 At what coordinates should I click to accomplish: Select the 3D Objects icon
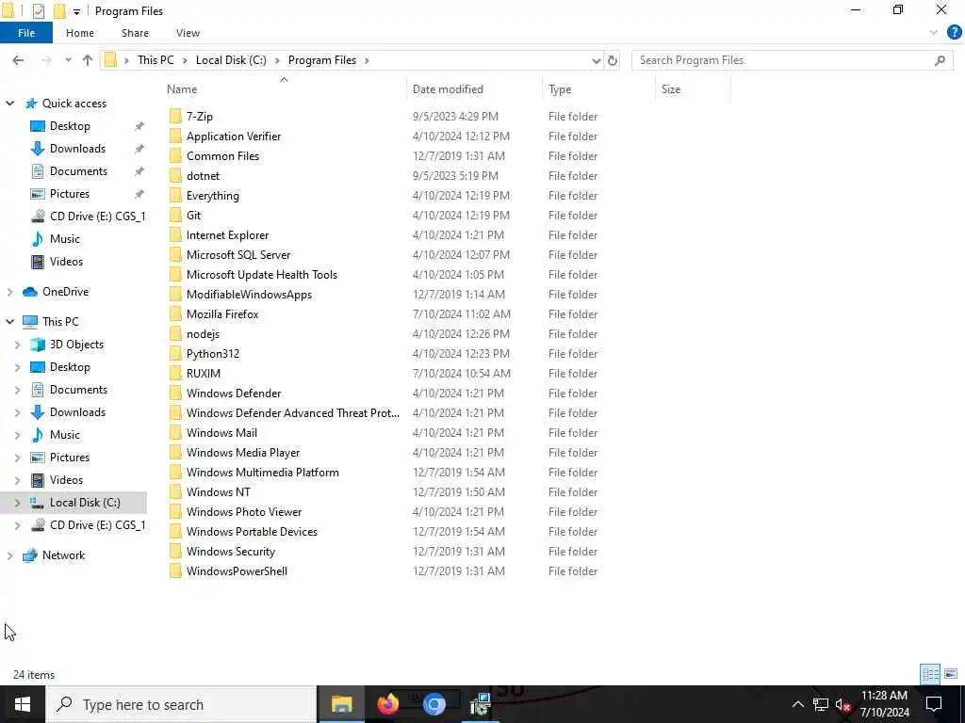coord(38,345)
